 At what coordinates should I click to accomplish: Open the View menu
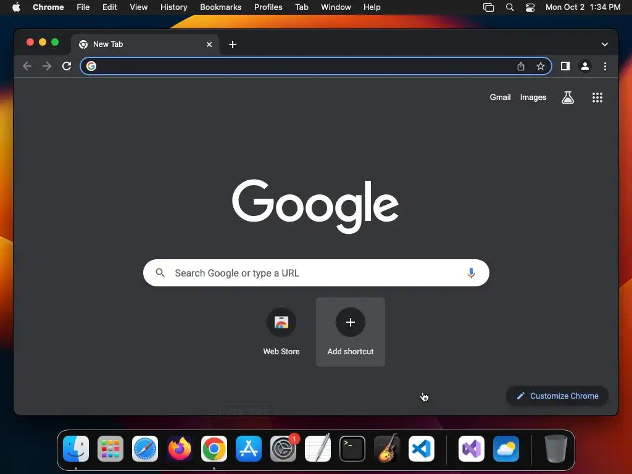coord(139,7)
